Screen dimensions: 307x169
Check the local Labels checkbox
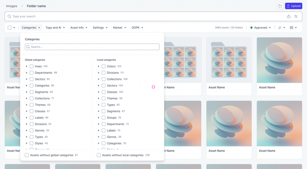point(103,131)
